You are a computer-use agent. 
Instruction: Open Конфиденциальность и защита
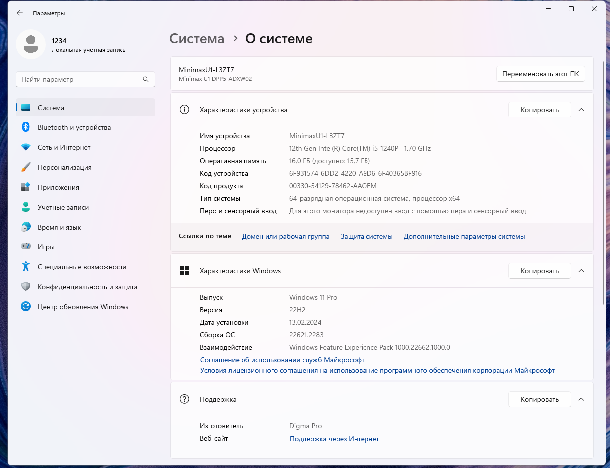point(86,287)
